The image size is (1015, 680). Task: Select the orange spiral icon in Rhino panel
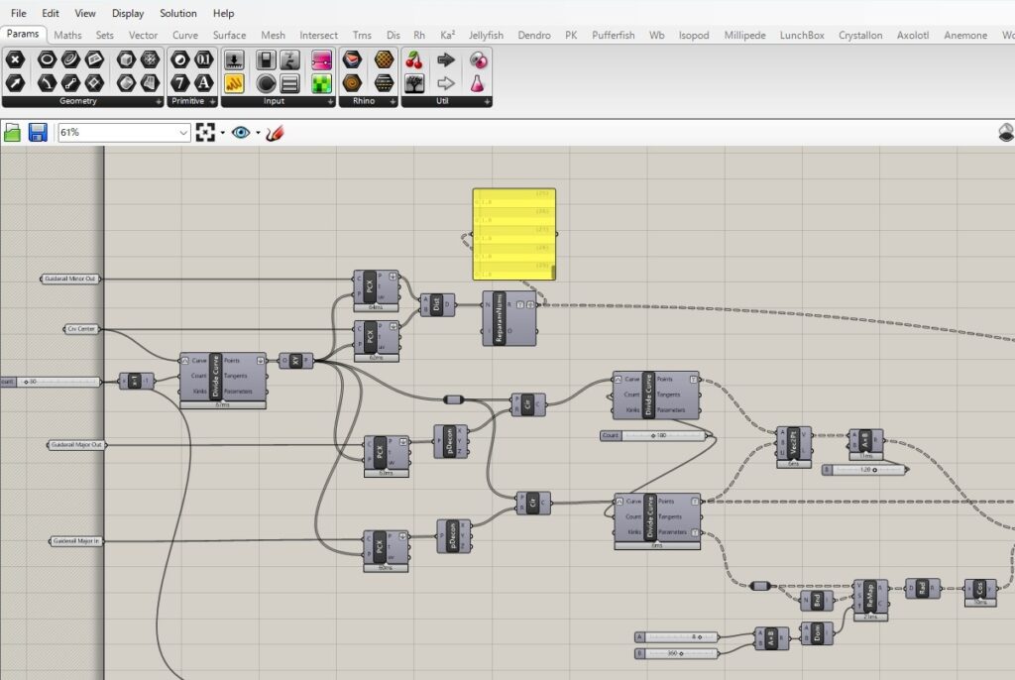(352, 83)
